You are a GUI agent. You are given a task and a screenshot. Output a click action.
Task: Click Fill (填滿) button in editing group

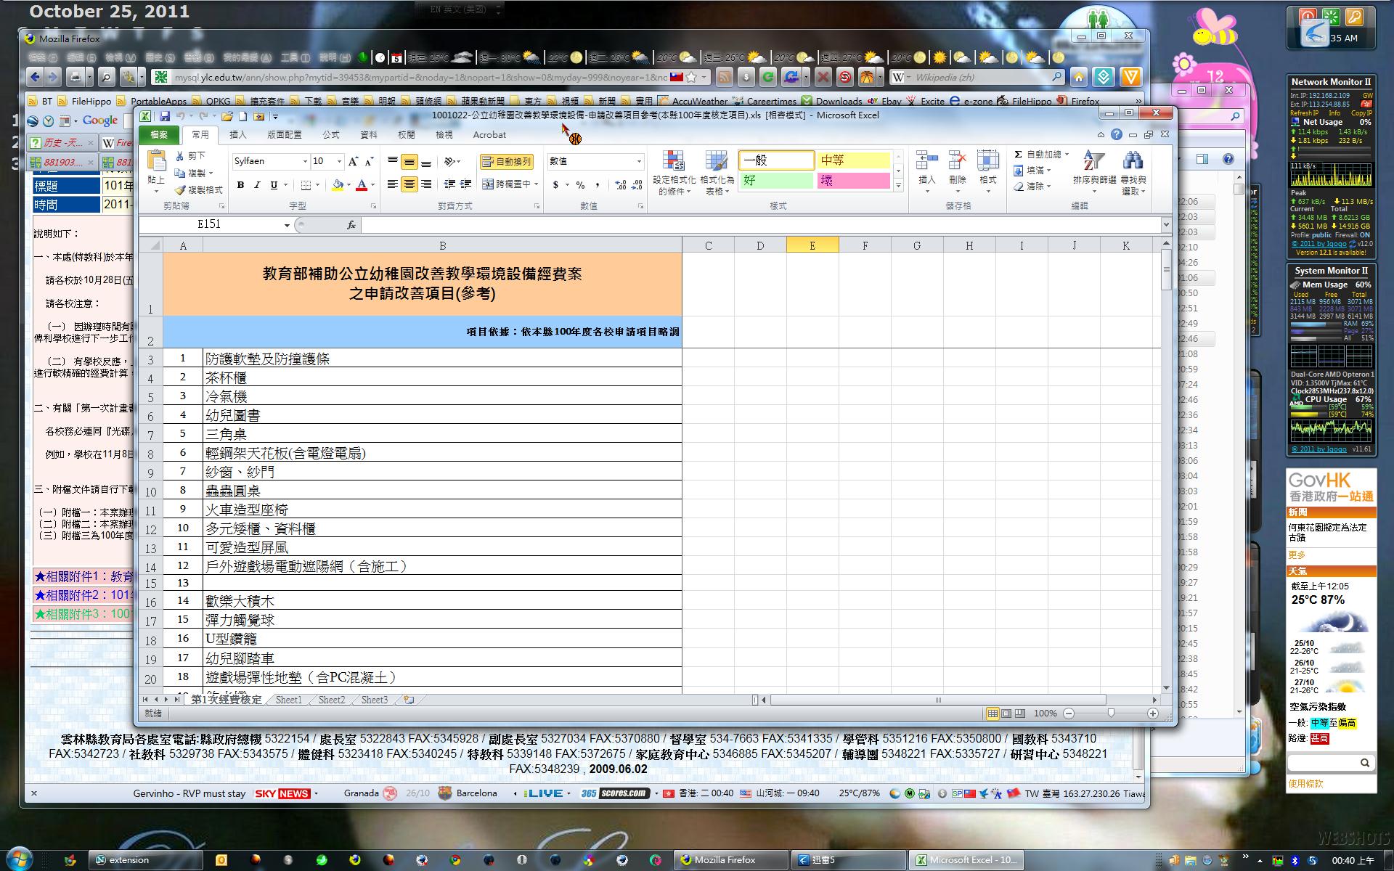tap(1031, 171)
